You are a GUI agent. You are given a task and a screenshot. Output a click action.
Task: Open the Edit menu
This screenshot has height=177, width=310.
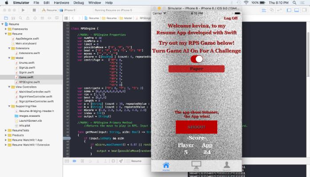click(x=47, y=3)
